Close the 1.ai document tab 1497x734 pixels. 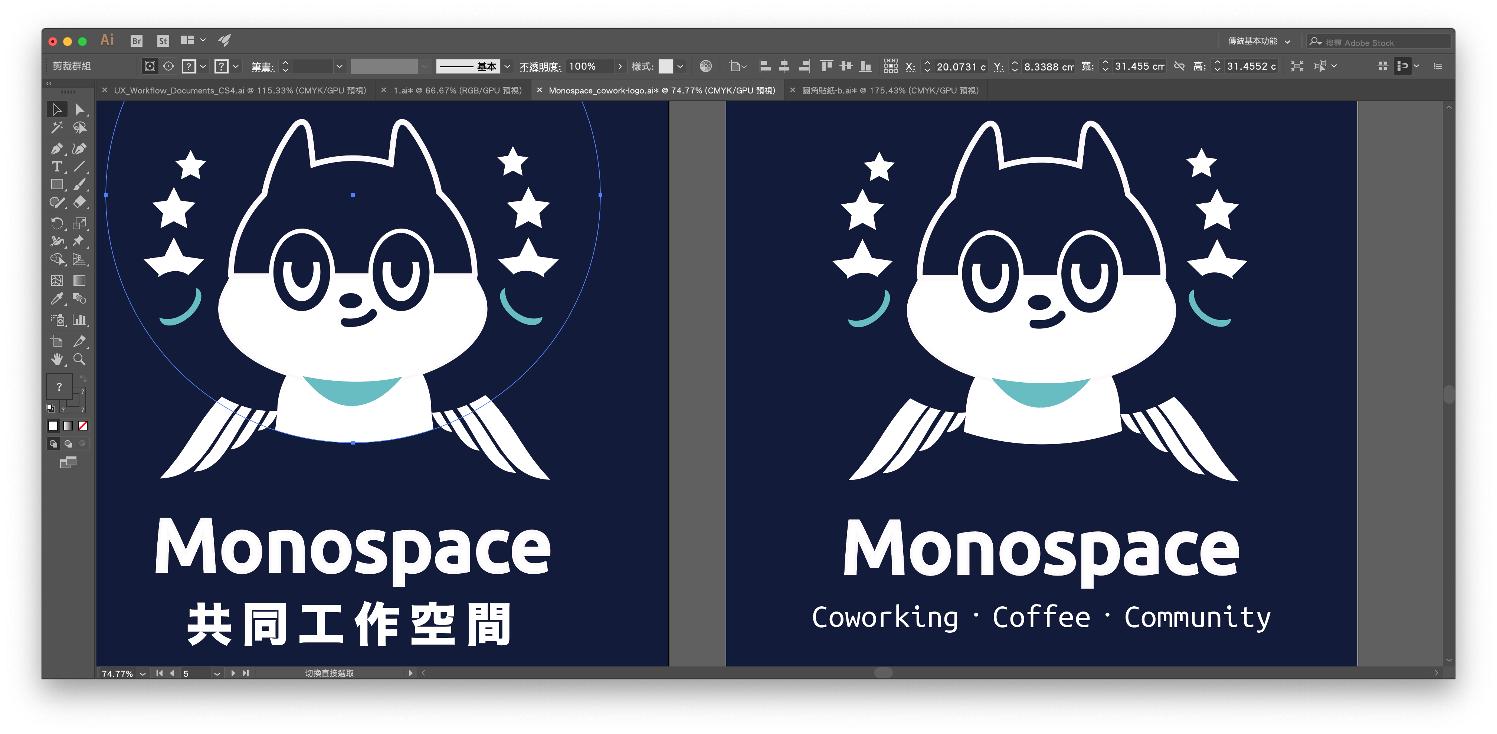[384, 90]
